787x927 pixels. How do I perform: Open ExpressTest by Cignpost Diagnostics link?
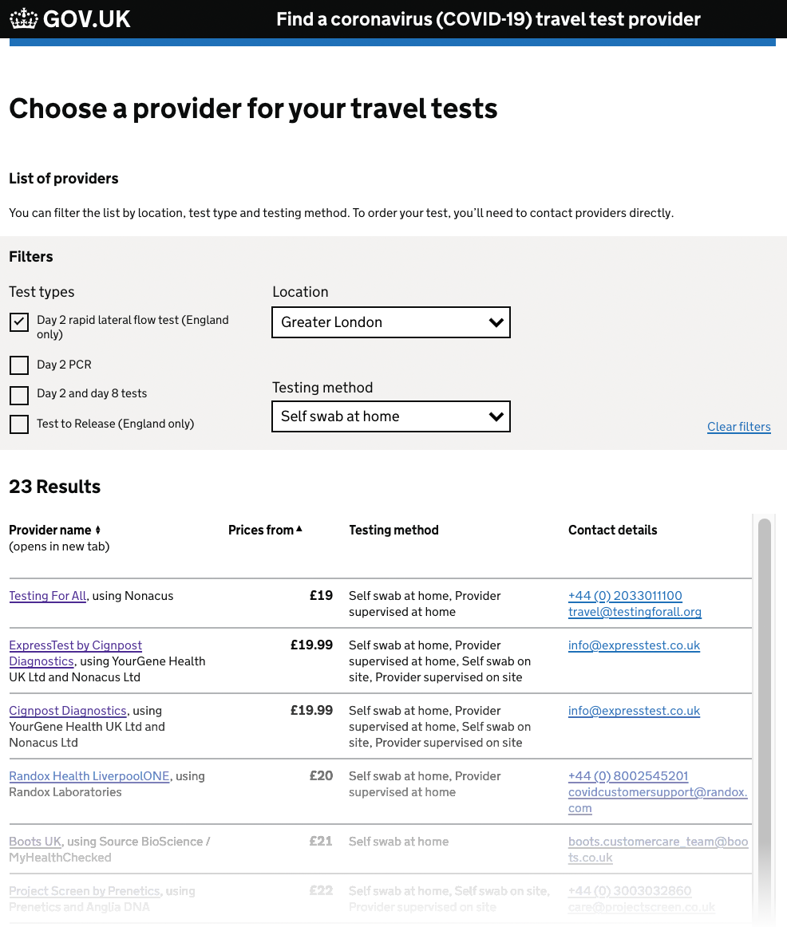point(75,645)
